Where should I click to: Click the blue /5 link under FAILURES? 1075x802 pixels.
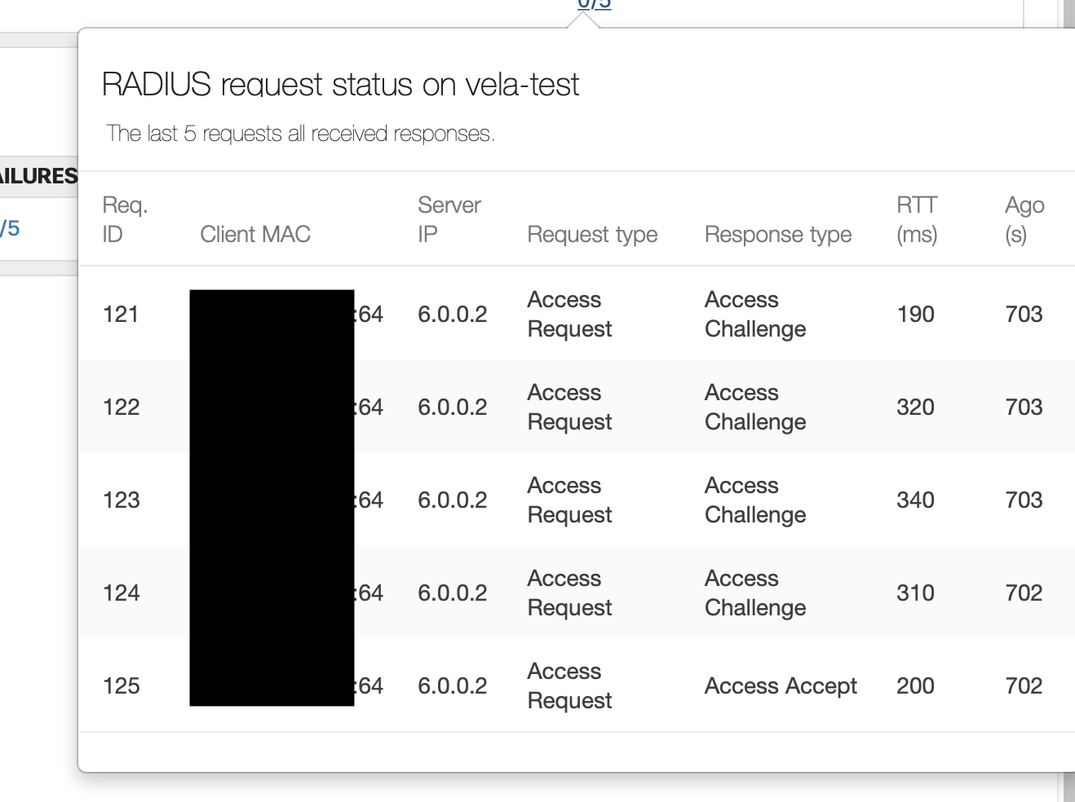[x=10, y=229]
